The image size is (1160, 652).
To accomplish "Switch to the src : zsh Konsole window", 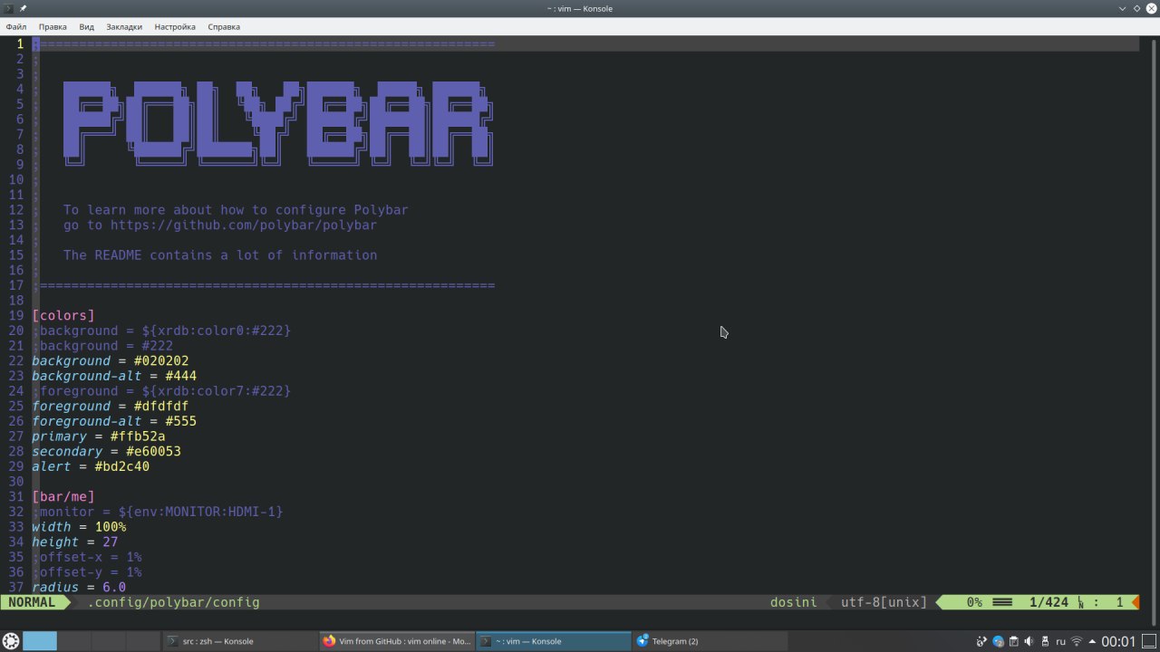I will pyautogui.click(x=240, y=641).
